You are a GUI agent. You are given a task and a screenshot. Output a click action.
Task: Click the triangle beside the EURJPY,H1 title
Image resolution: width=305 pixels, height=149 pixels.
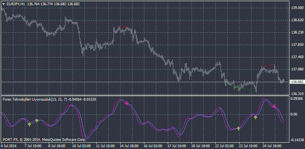3,4
